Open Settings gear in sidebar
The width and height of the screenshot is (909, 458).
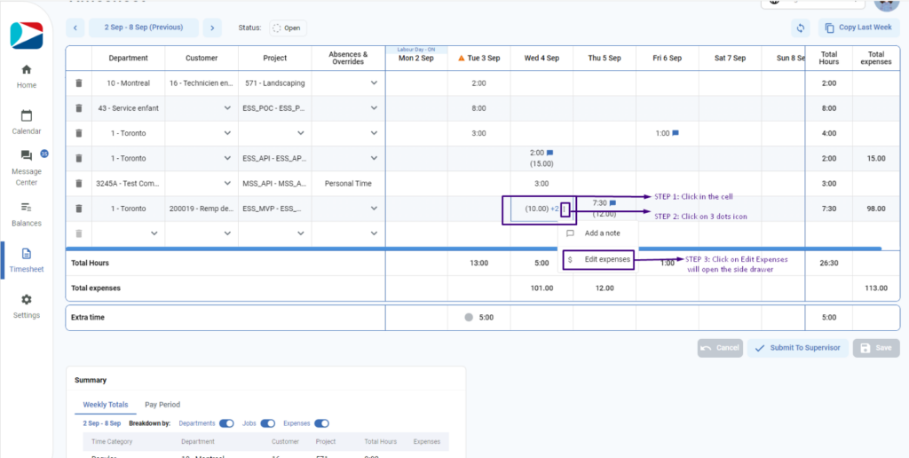[26, 307]
